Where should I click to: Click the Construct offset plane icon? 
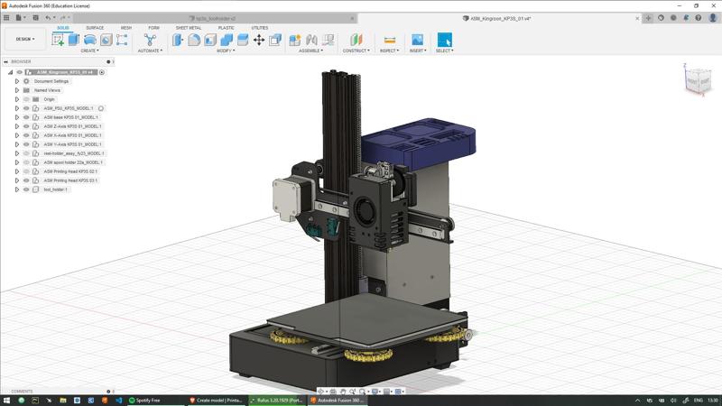(356, 40)
